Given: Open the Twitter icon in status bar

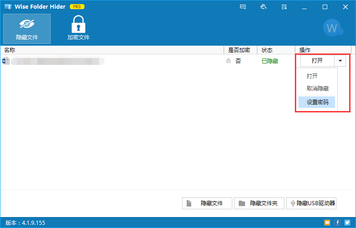Looking at the screenshot, I should (347, 223).
